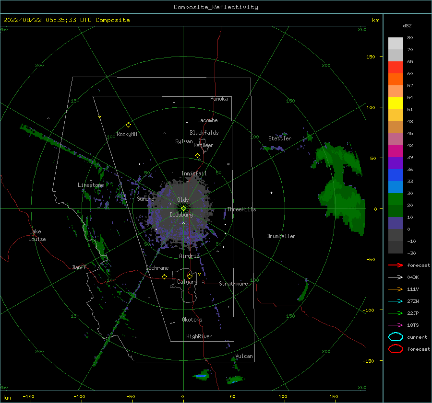Click the yellow diamond marker inside the Calgary outline
The image size is (432, 403).
[190, 276]
